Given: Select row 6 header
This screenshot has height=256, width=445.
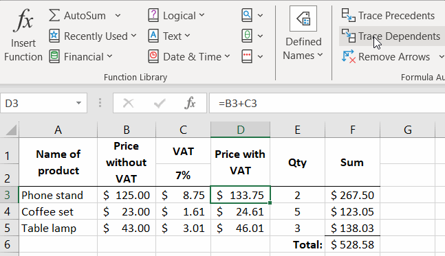Looking at the screenshot, I should pyautogui.click(x=10, y=244).
